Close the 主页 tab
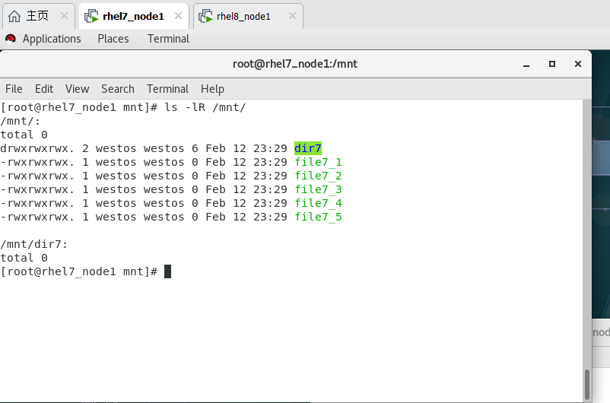Screen dimensions: 610x403 tap(64, 16)
